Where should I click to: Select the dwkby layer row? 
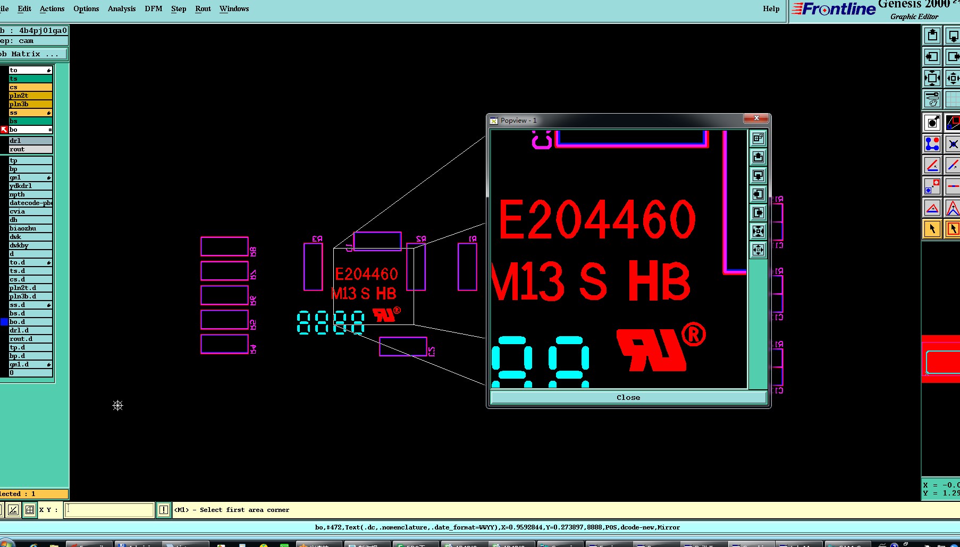click(x=31, y=245)
